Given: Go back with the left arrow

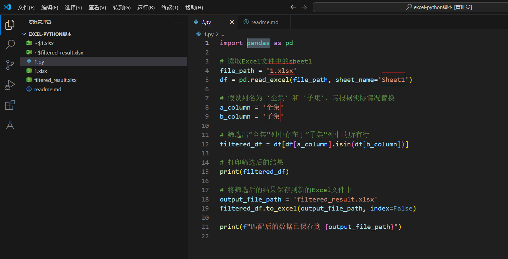Looking at the screenshot, I should tap(293, 7).
